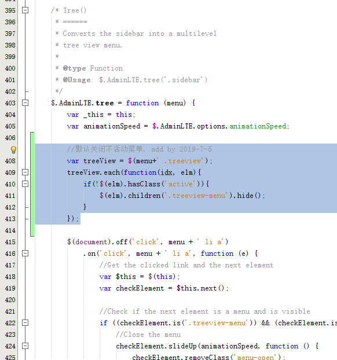Click line number 405 in the gutter
The image size is (337, 360).
[x=10, y=126]
